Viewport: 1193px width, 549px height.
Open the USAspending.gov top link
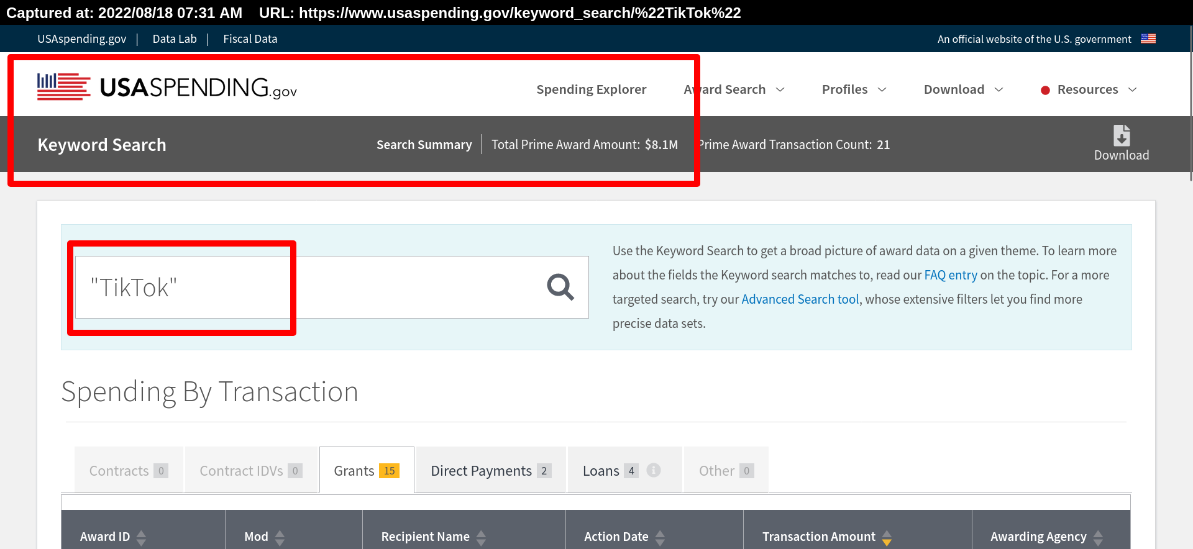click(x=81, y=39)
